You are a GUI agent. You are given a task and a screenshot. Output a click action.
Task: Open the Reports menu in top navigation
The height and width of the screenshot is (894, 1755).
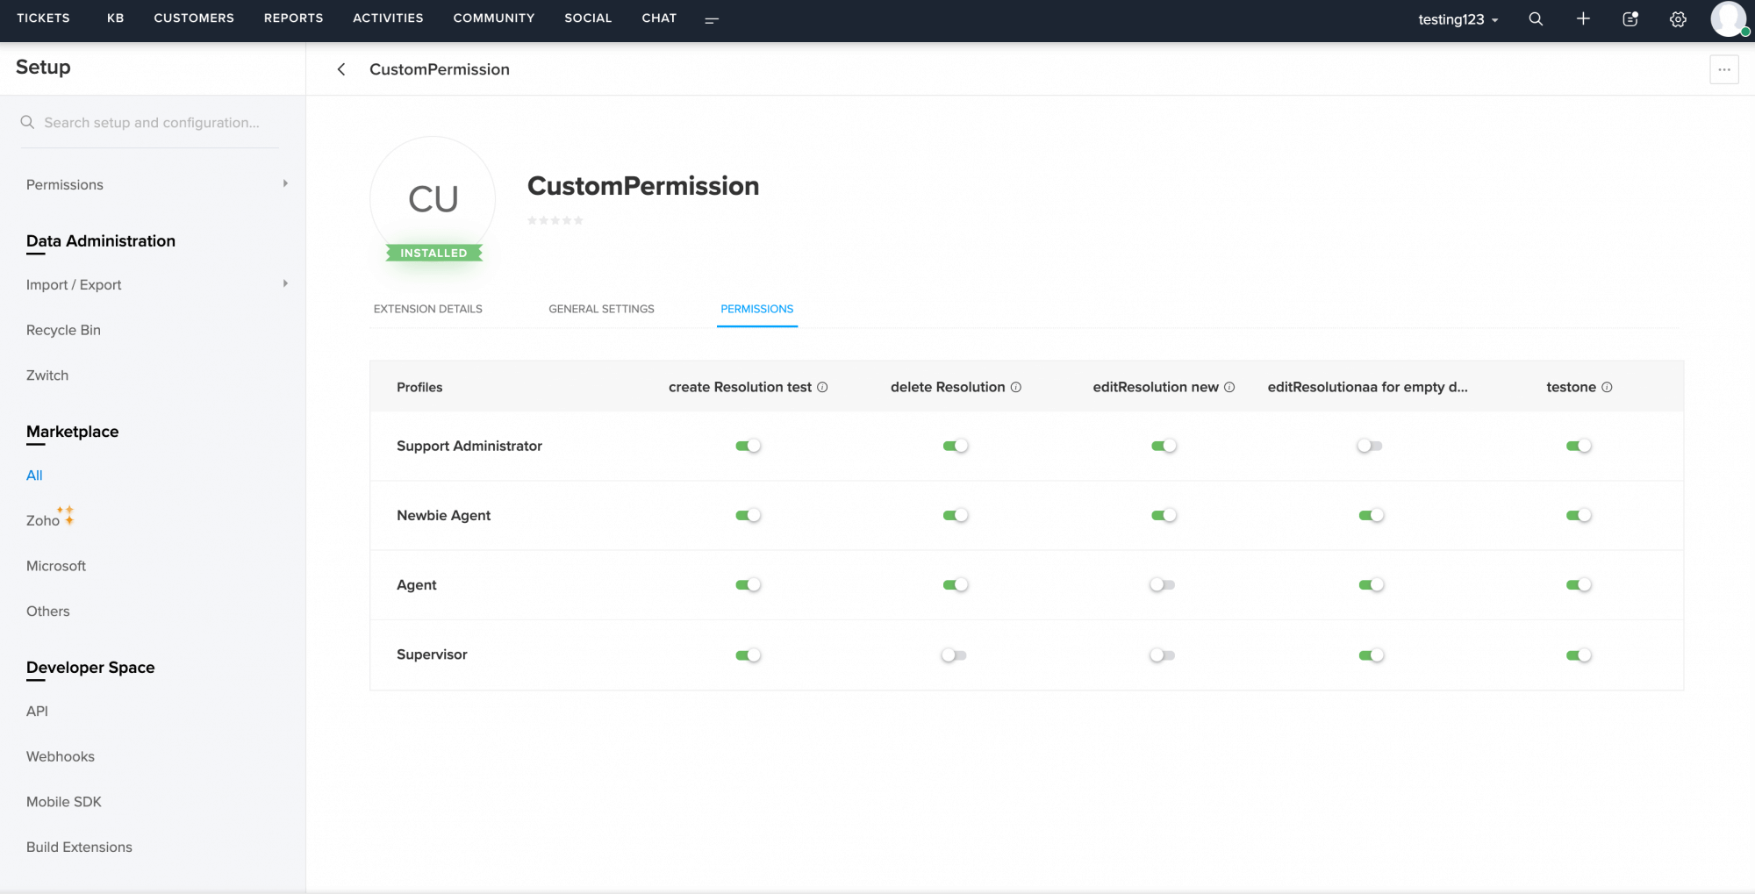(x=293, y=18)
